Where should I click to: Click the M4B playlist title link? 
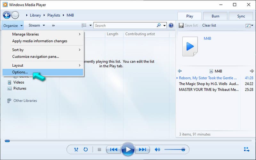point(207,38)
